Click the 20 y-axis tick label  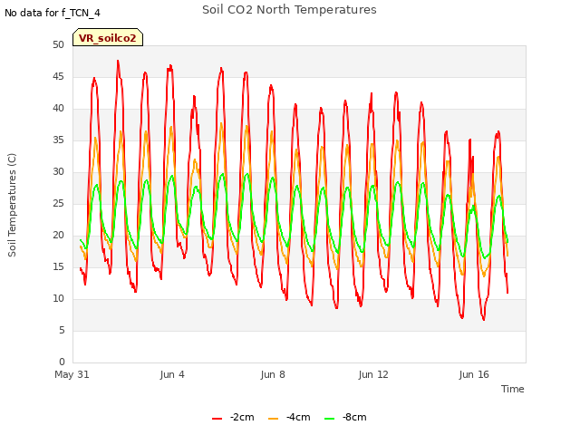58,236
